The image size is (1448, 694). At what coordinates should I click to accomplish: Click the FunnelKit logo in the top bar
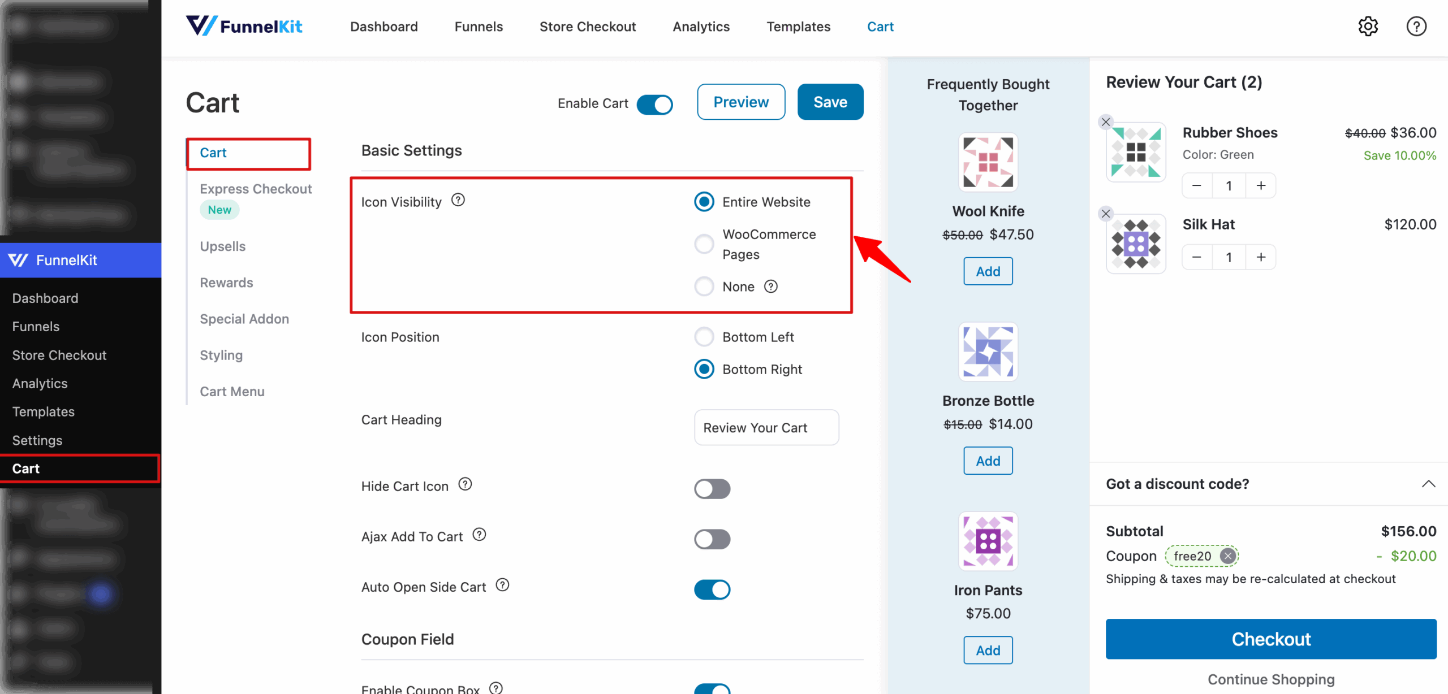click(244, 26)
